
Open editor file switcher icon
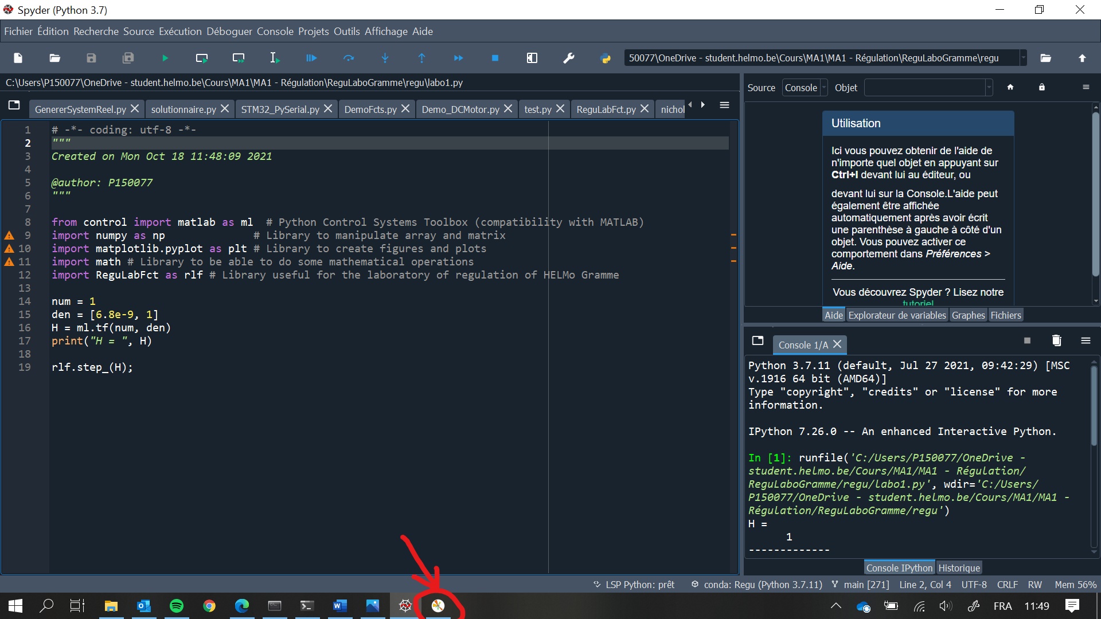click(x=14, y=105)
